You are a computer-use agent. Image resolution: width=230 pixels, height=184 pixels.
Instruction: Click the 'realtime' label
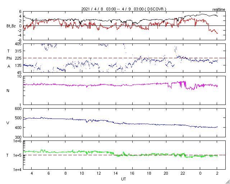click(219, 10)
